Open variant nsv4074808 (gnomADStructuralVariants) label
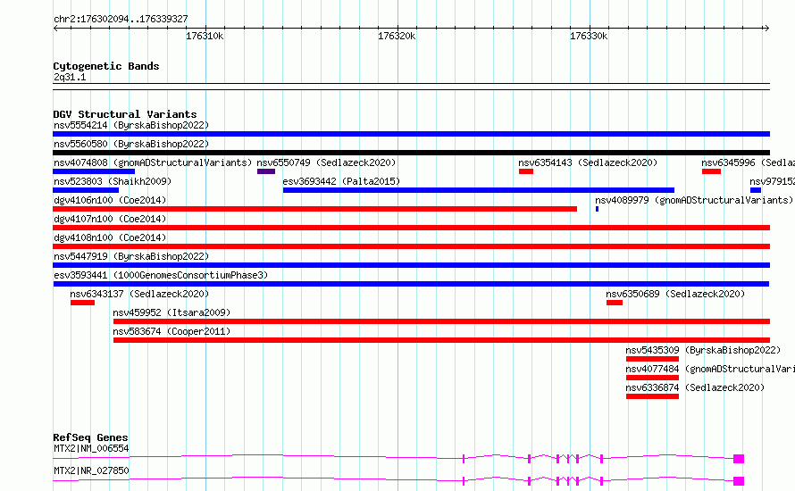 click(x=153, y=162)
